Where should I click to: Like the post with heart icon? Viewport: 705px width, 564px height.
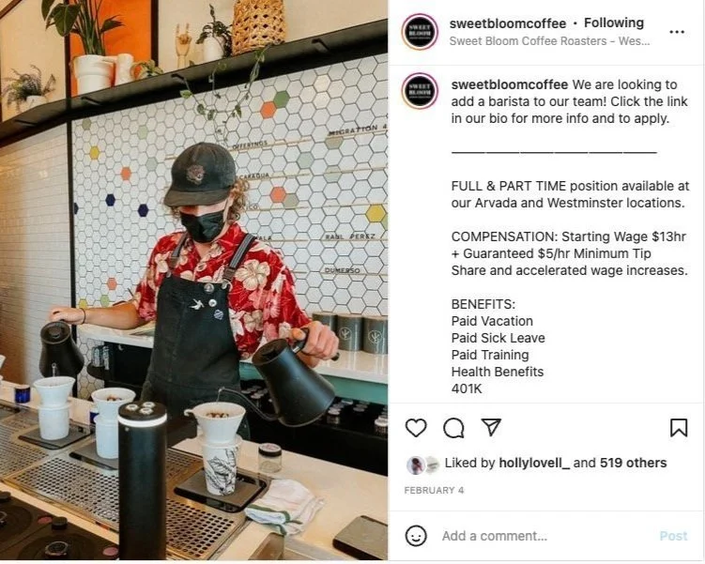416,427
